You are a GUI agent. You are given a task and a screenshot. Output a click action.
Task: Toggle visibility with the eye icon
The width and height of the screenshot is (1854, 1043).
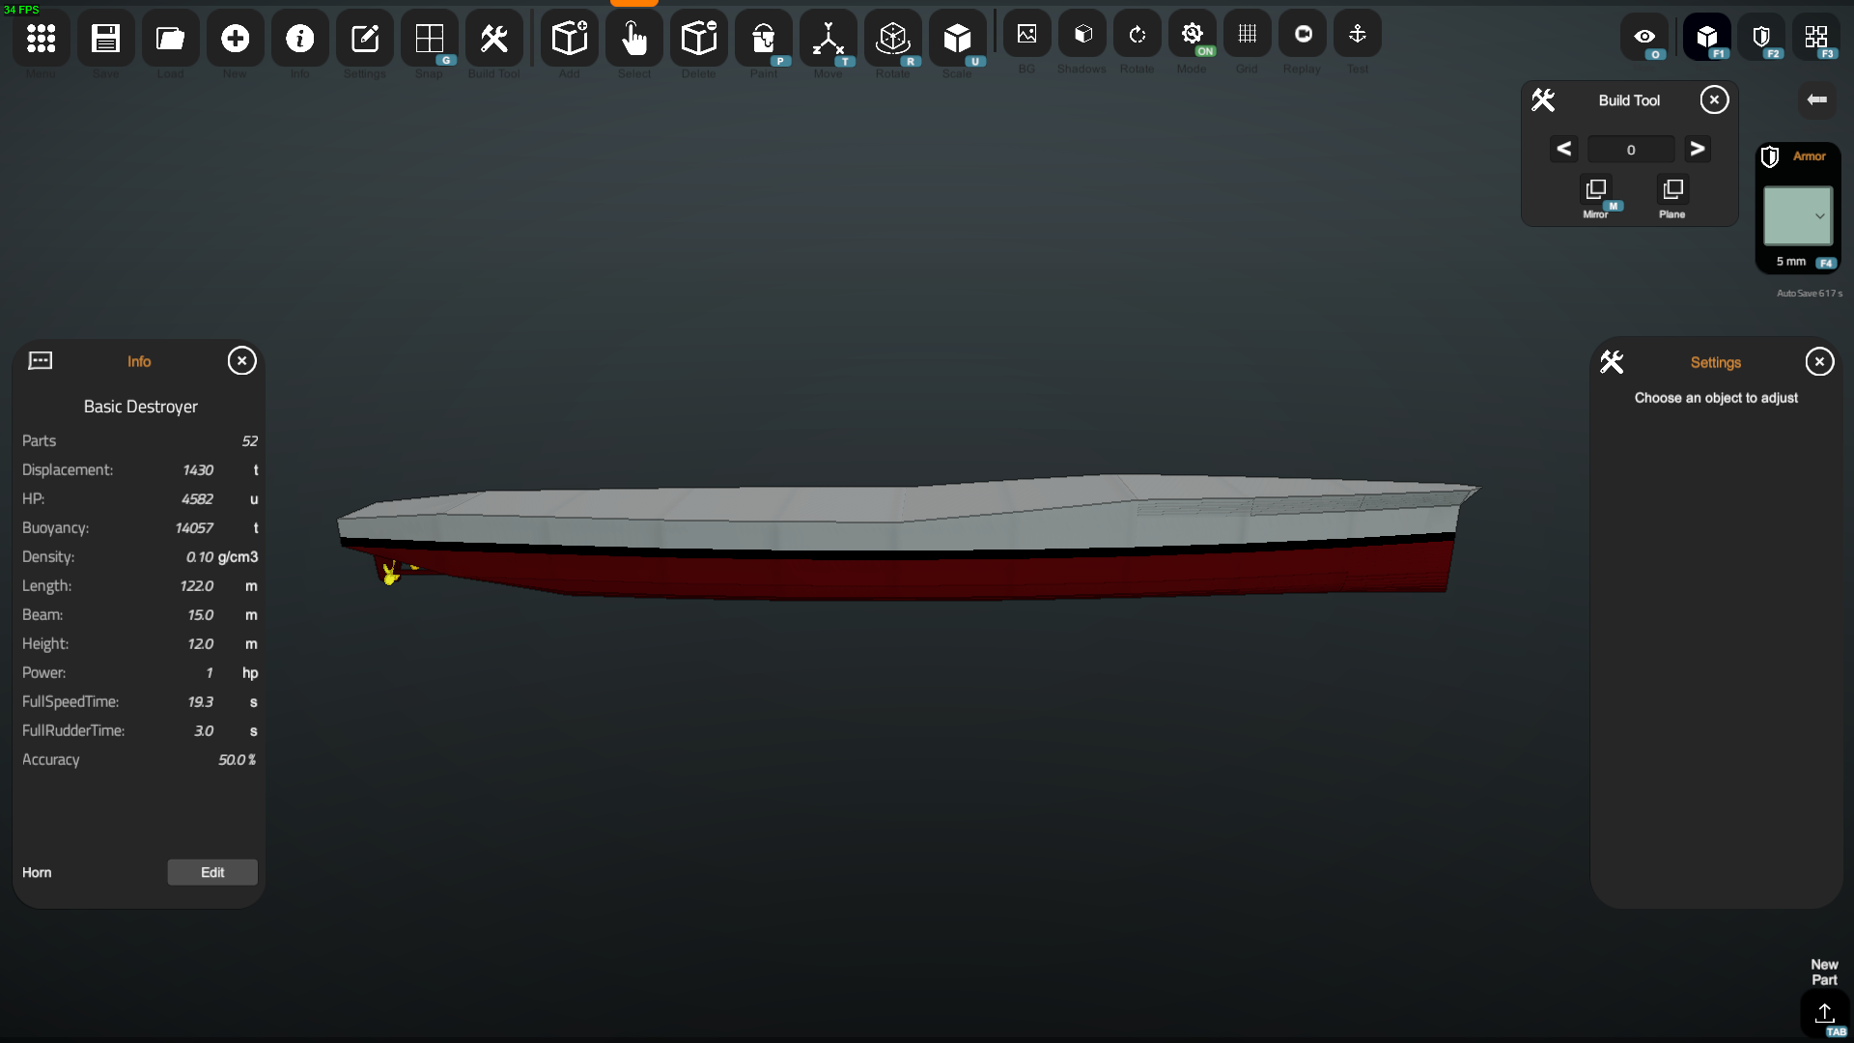1643,37
